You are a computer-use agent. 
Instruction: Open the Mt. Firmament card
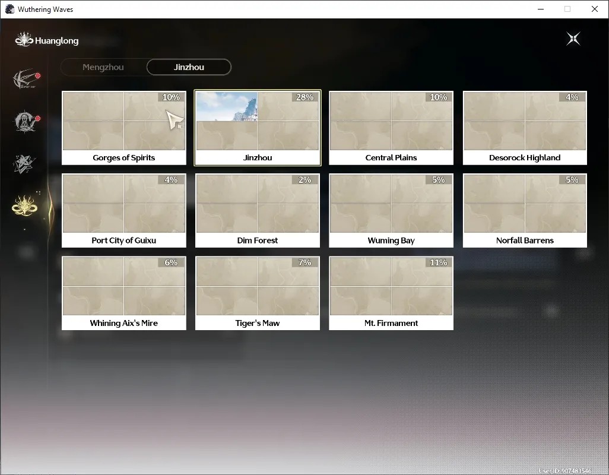click(x=391, y=293)
